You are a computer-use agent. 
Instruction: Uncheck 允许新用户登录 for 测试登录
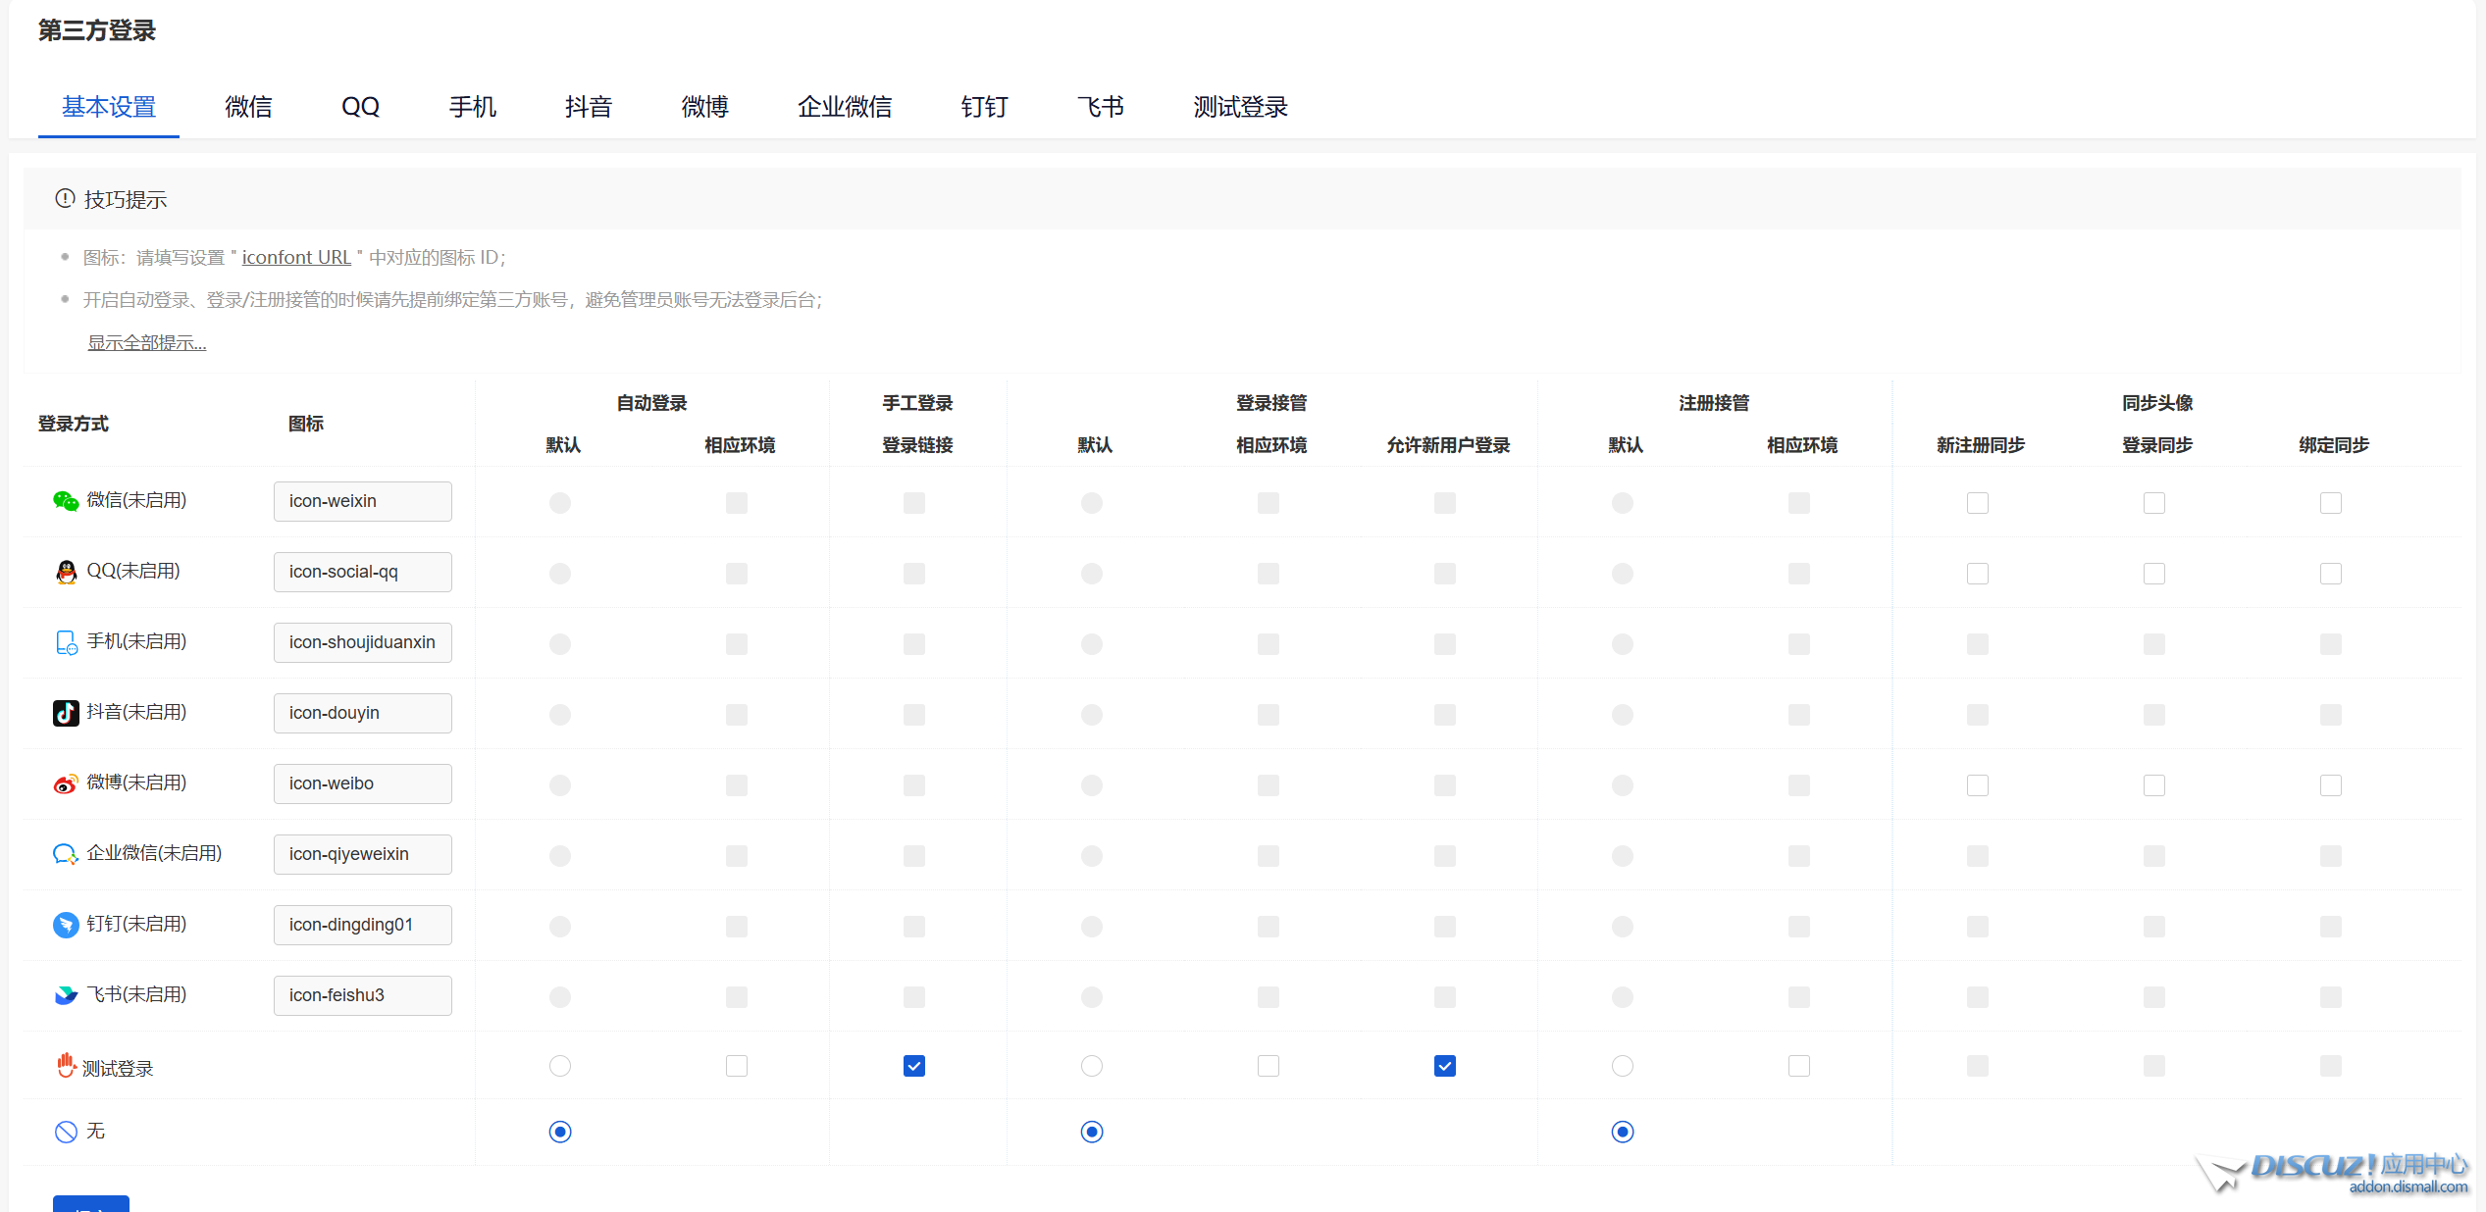click(1443, 1066)
